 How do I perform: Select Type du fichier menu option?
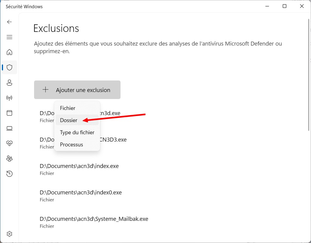coord(77,132)
